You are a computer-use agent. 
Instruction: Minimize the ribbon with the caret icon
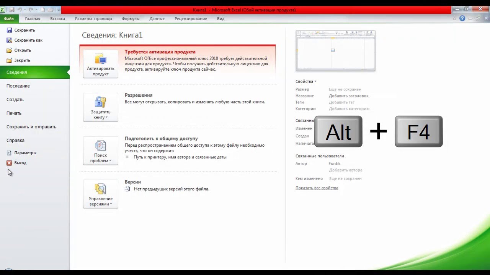tap(454, 18)
